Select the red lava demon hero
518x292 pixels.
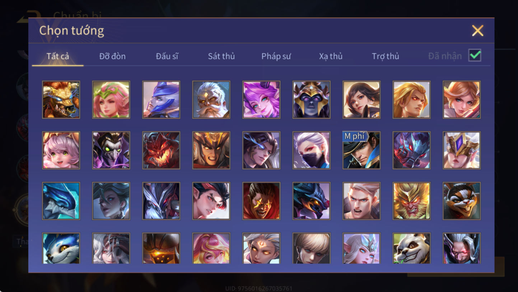[161, 150]
